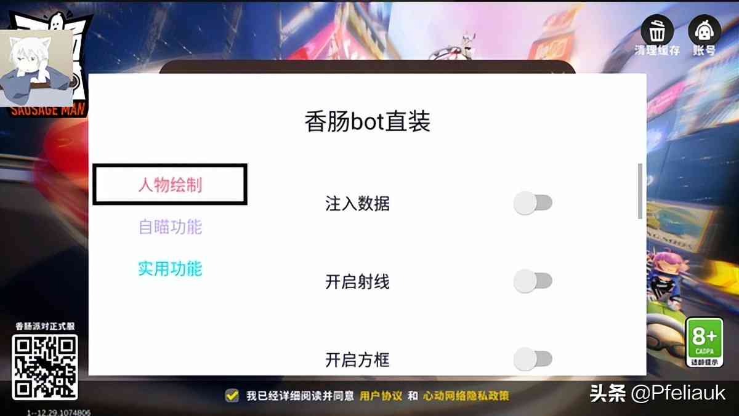This screenshot has width=739, height=416.
Task: Open the account avatar icon
Action: click(705, 30)
